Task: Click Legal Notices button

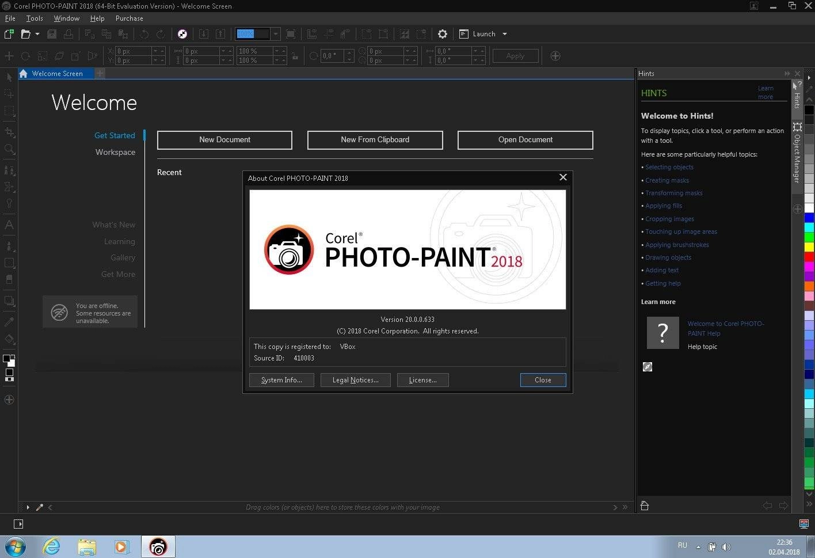Action: (356, 380)
